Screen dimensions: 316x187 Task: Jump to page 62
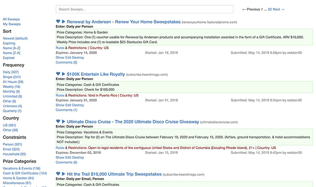pyautogui.click(x=270, y=9)
